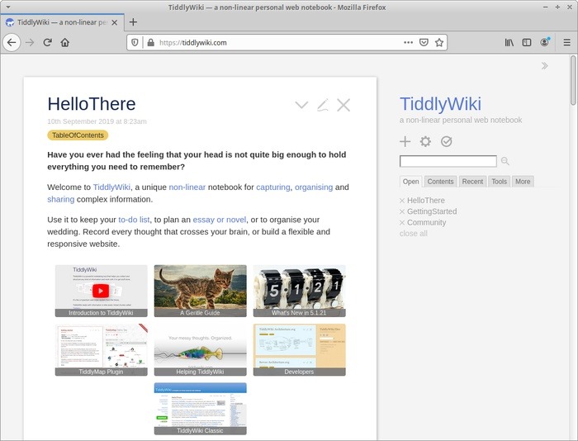Hide the TiddlyWiki sidebar chevron
578x441 pixels.
[544, 66]
